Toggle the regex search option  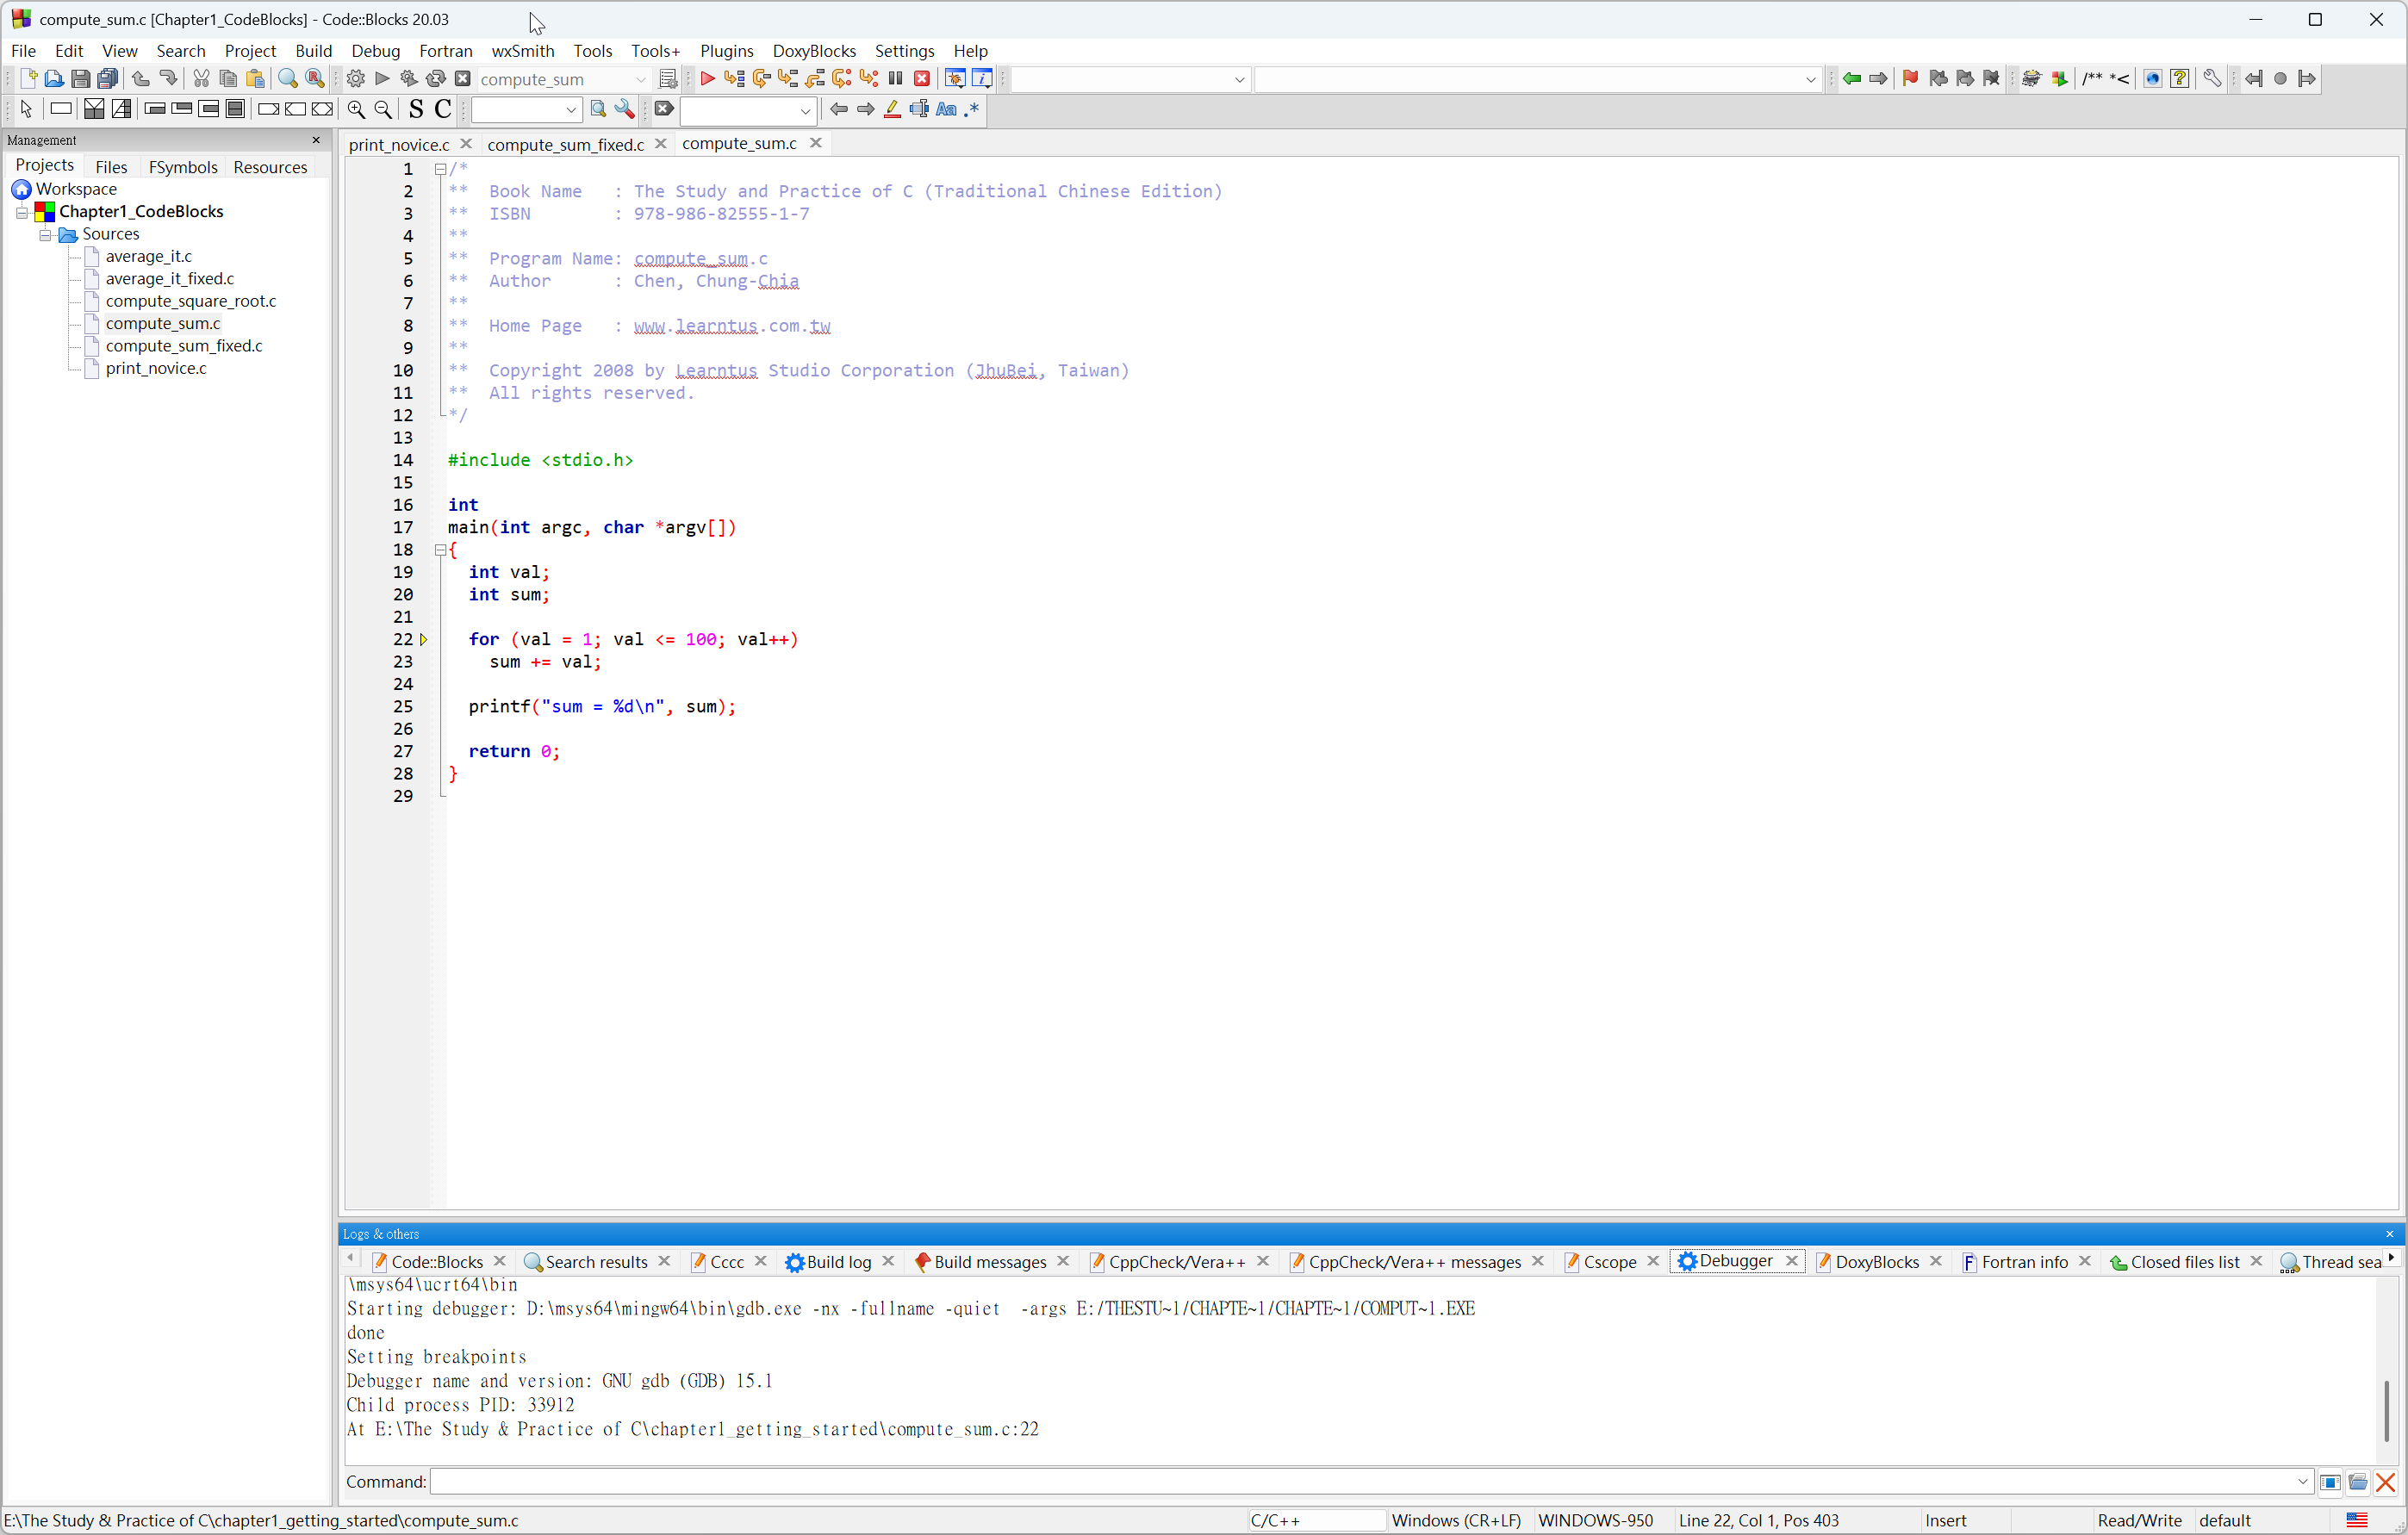(x=972, y=110)
